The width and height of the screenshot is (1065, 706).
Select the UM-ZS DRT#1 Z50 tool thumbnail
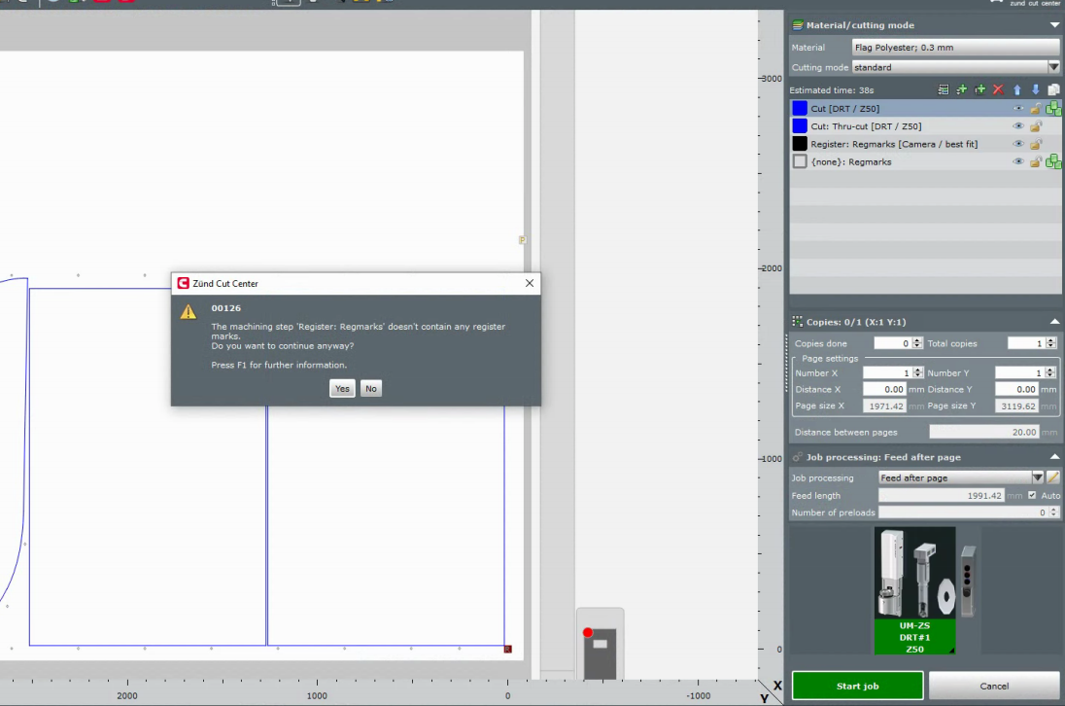click(x=914, y=590)
